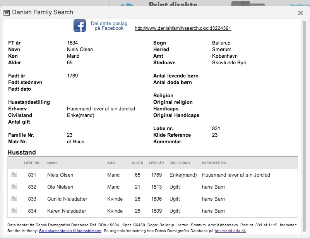The height and width of the screenshot is (239, 310).
Task: Click the Matr Nr. value 'et Huus'
Action: (x=75, y=142)
